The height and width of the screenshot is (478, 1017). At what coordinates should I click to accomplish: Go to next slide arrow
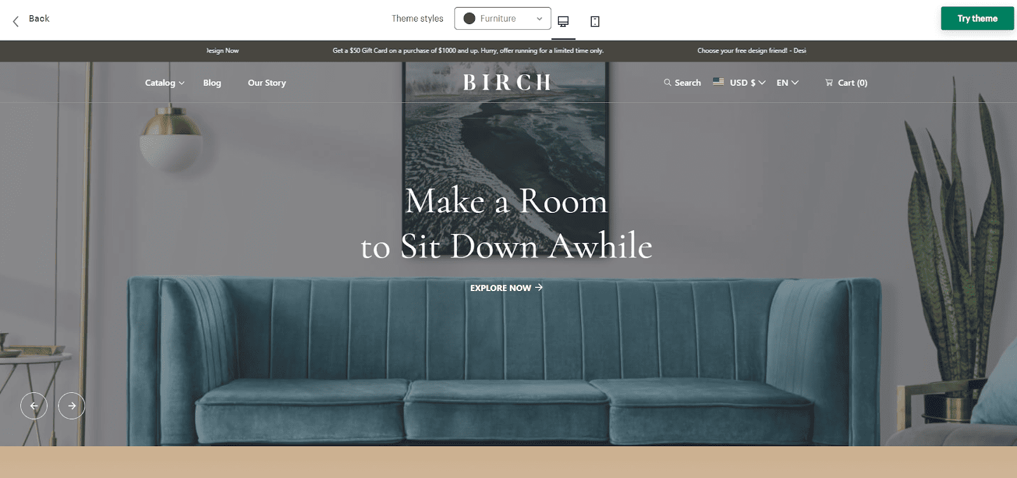(x=72, y=406)
